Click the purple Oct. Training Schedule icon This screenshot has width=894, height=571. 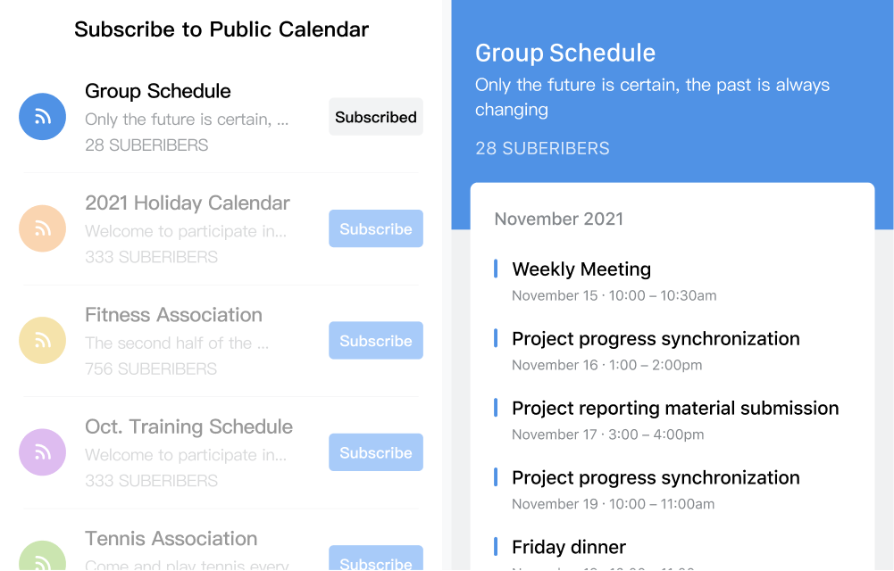click(42, 452)
